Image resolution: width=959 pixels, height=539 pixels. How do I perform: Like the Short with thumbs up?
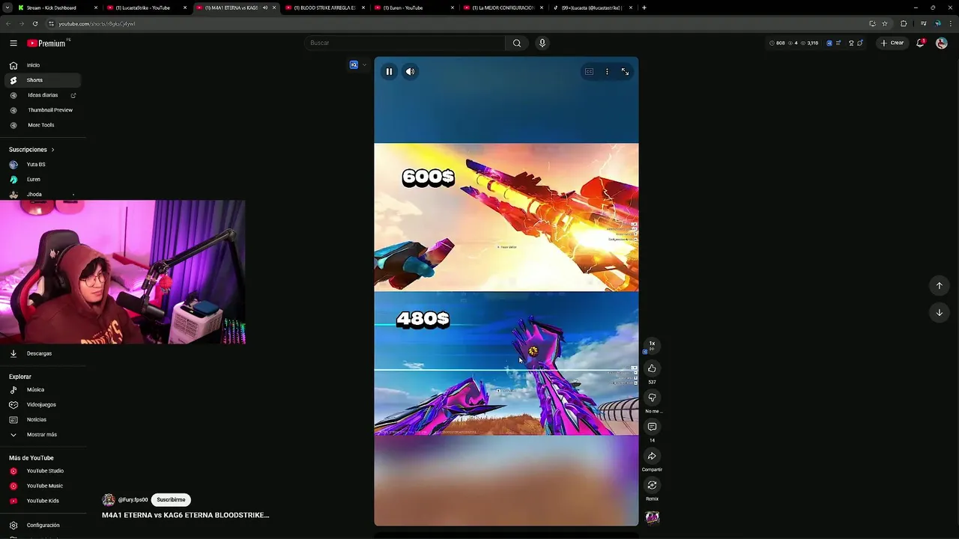coord(652,368)
